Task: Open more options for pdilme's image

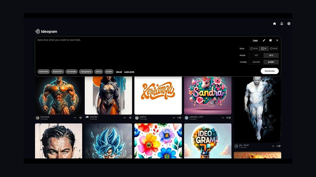Action: point(174,118)
